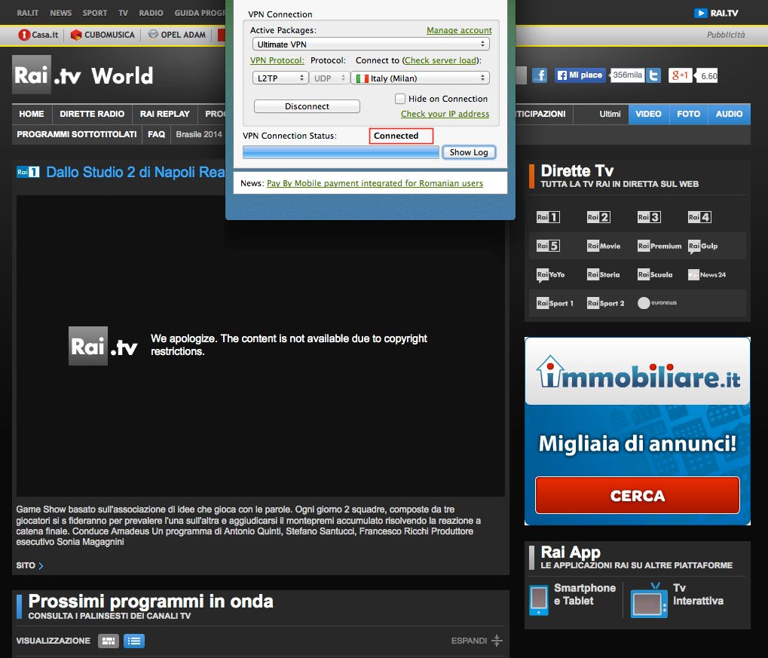Click the Check server load link

click(x=440, y=60)
